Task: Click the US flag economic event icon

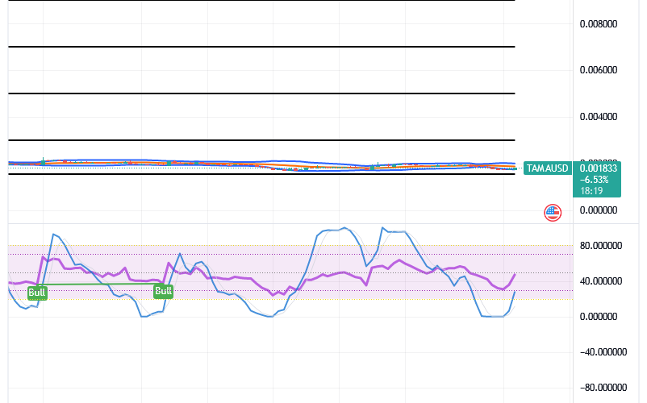Action: click(x=553, y=213)
